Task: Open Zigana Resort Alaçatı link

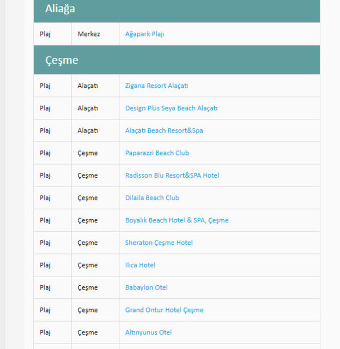Action: pos(156,86)
